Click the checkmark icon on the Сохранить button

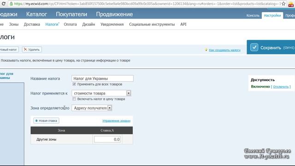pyautogui.click(x=254, y=47)
